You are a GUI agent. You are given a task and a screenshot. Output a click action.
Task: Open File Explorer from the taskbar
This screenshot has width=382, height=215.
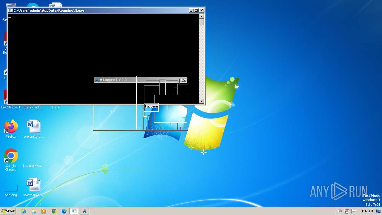pyautogui.click(x=34, y=211)
